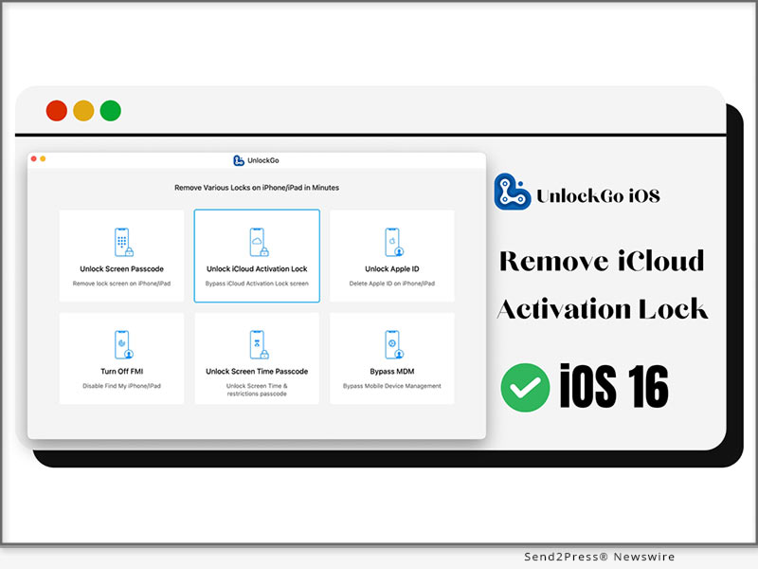This screenshot has height=569, width=758.
Task: Click the 'Activation Lock' headline text
Action: (603, 310)
